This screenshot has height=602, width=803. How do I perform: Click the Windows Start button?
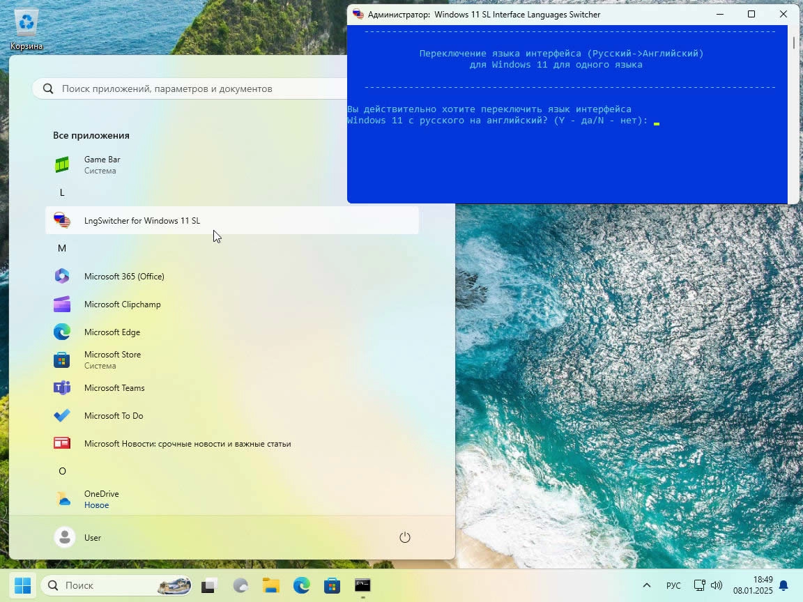[x=22, y=585]
